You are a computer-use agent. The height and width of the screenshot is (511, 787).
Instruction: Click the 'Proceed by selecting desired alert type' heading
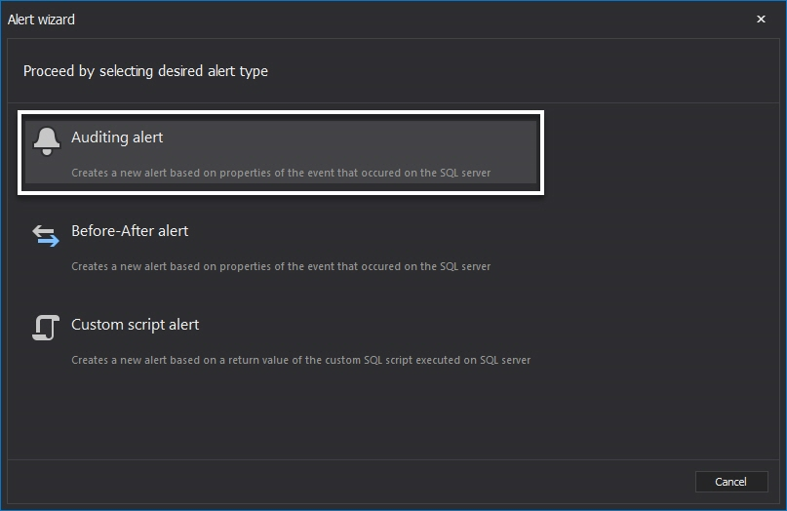pos(145,71)
